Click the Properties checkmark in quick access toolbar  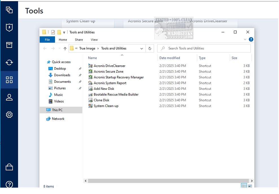[x=53, y=32]
